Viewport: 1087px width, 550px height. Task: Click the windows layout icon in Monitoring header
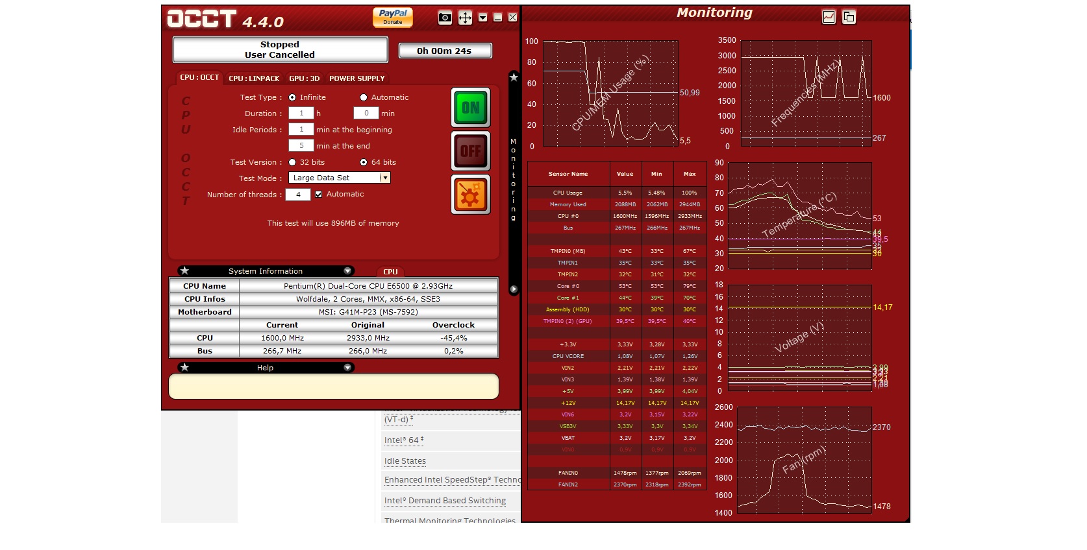[x=849, y=18]
